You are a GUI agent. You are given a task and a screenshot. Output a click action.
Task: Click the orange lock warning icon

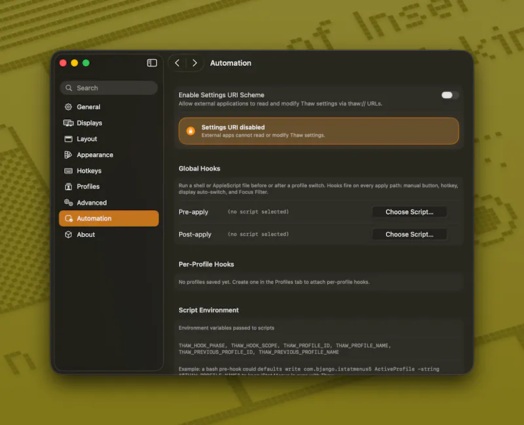coord(191,131)
